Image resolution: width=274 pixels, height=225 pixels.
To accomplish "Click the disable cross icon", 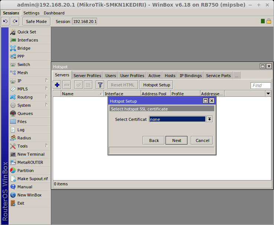I will pyautogui.click(x=88, y=85).
